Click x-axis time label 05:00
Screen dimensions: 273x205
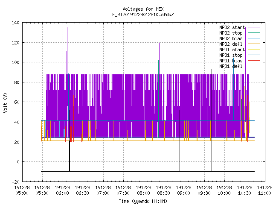(22, 193)
